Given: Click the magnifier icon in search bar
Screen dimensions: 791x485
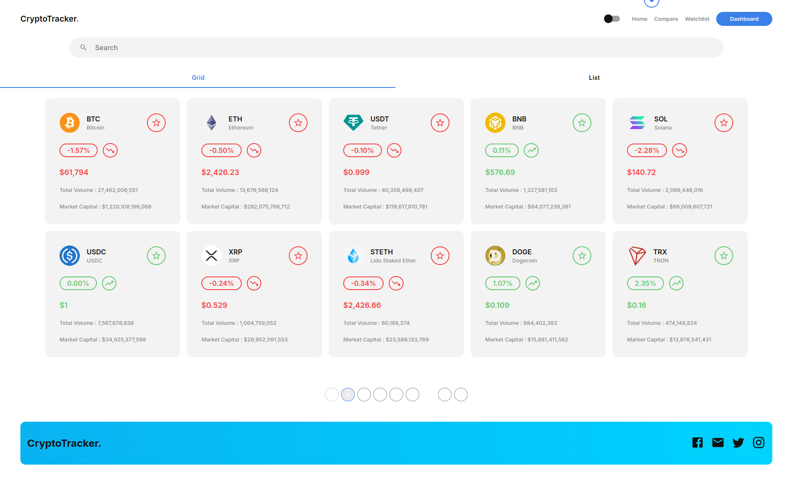Looking at the screenshot, I should click(83, 48).
